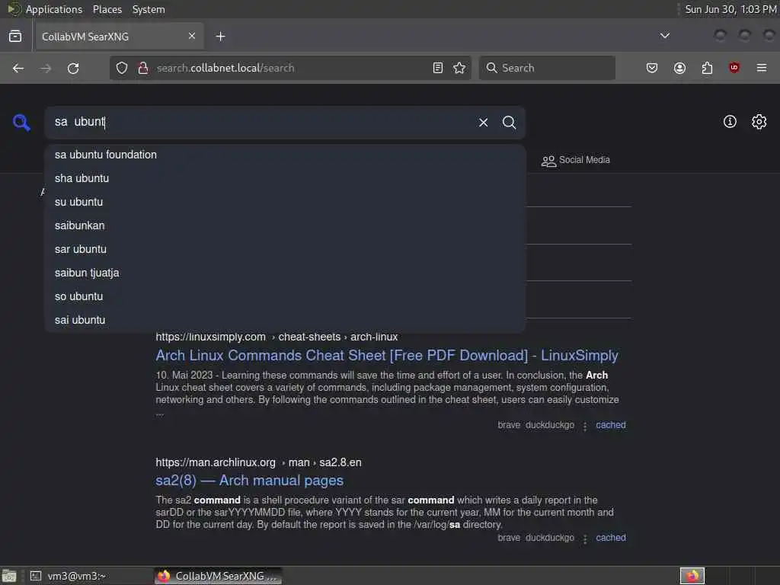780x585 pixels.
Task: Choose suggestion 'su ubuntu'
Action: pyautogui.click(x=285, y=202)
